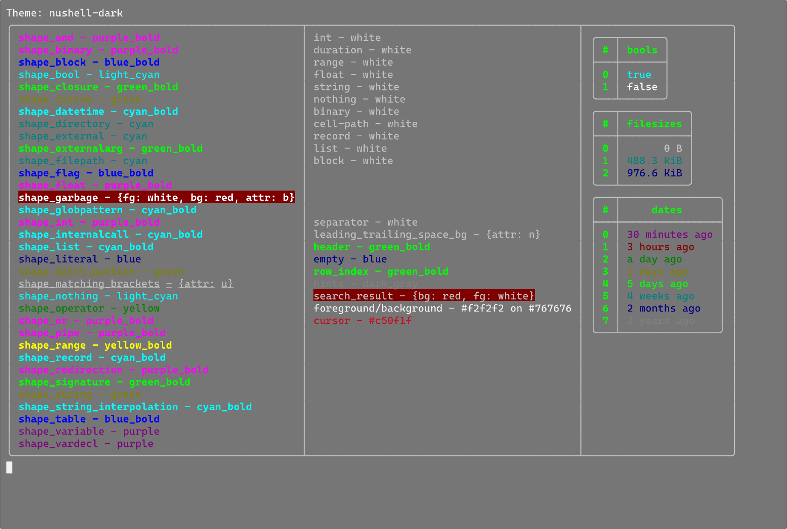Click 'row_index - green_bold' text

coord(381,271)
